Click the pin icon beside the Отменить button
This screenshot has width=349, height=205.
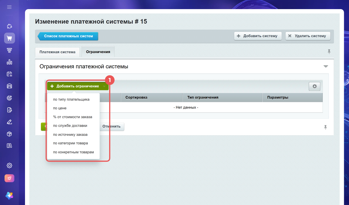325,127
